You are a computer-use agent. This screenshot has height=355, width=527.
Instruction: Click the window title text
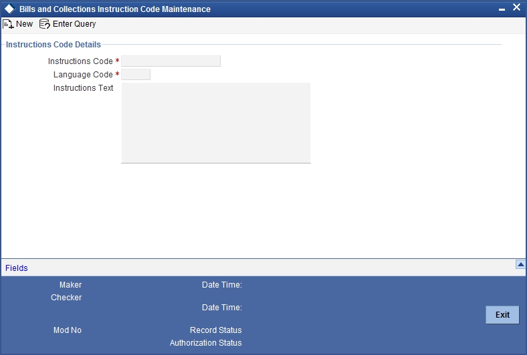(x=115, y=9)
